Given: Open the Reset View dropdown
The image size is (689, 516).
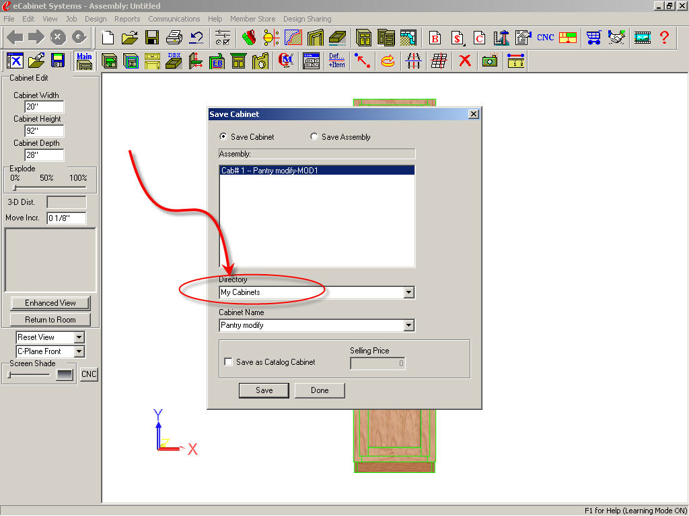Looking at the screenshot, I should [x=79, y=337].
